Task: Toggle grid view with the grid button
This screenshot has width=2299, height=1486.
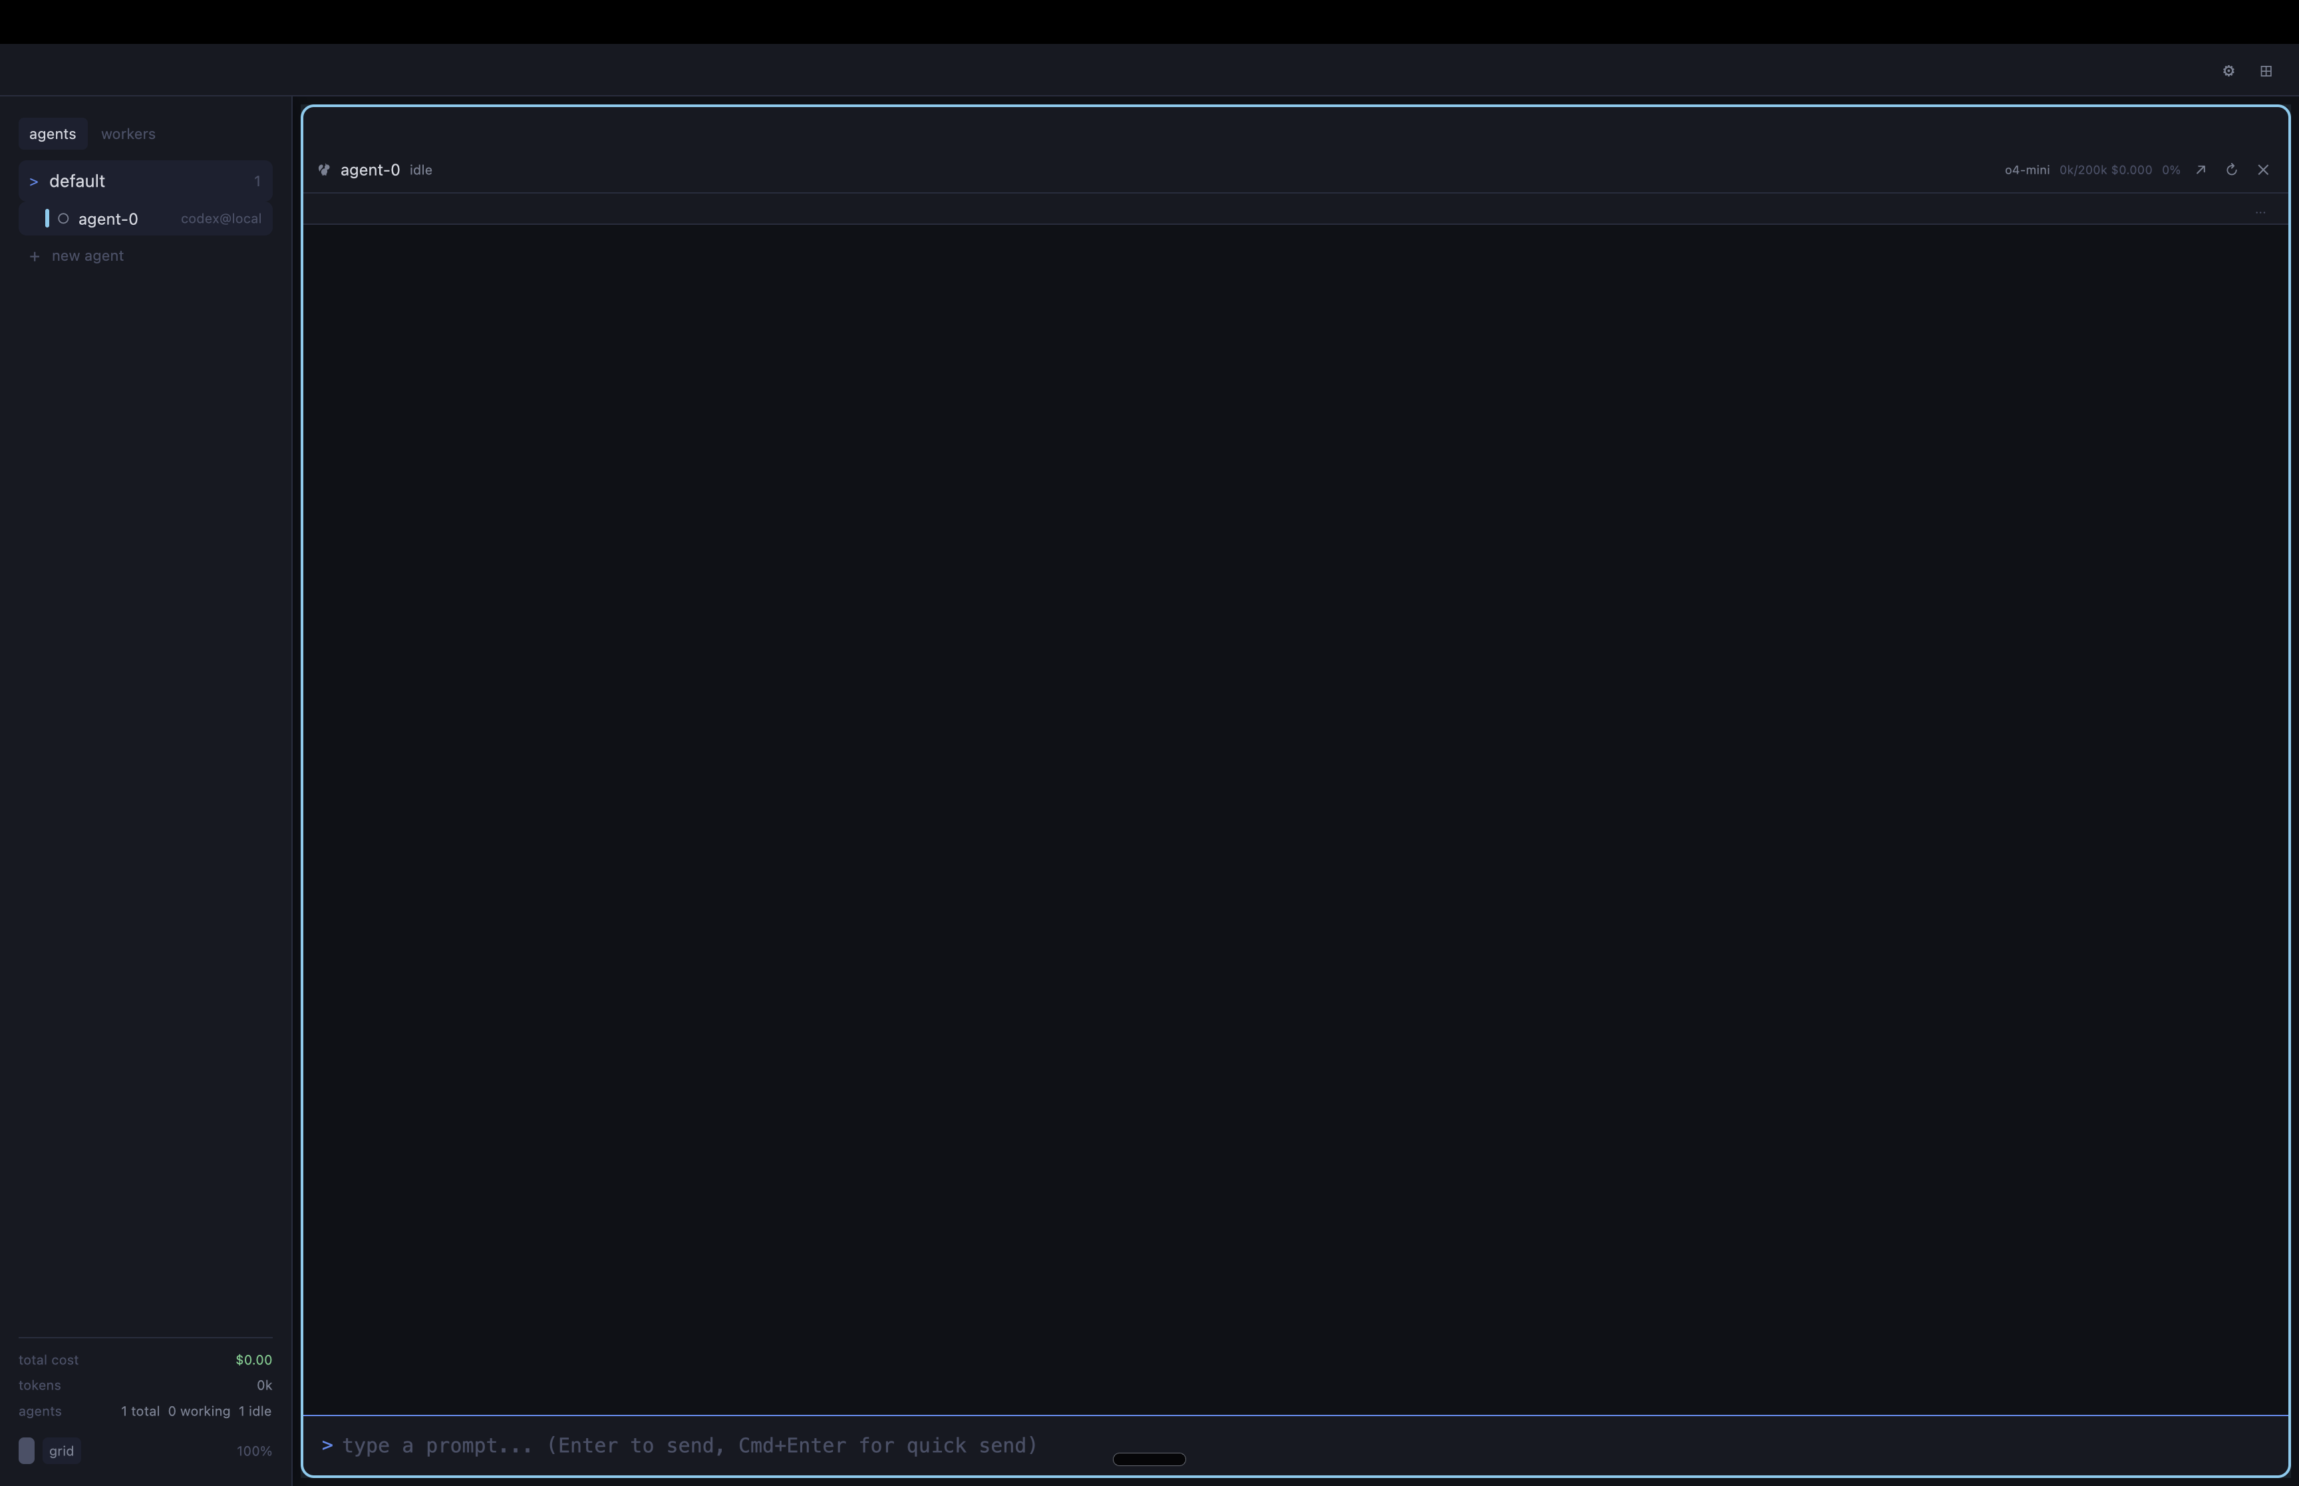Action: point(62,1450)
